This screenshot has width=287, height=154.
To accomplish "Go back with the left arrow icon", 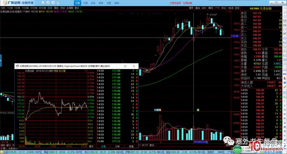I will pos(48,3).
